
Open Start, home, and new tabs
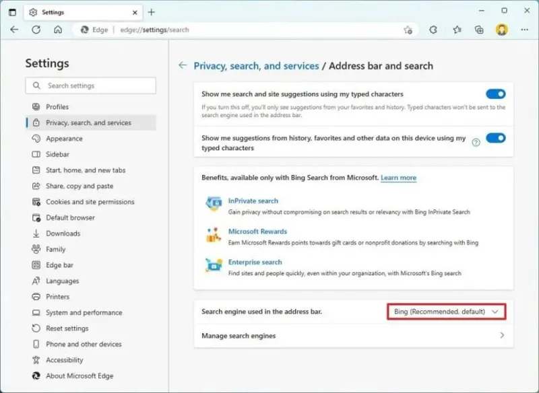coord(91,170)
